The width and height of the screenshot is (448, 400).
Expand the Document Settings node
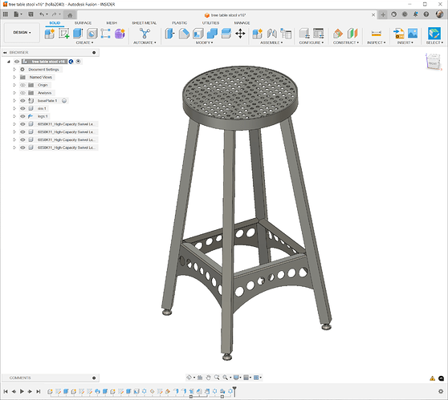(x=14, y=69)
